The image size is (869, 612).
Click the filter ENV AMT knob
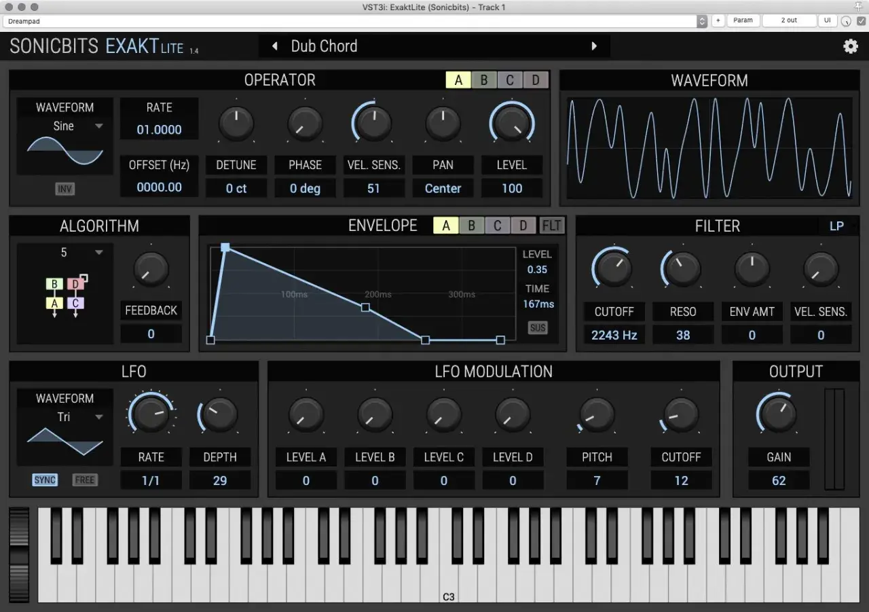(x=752, y=268)
